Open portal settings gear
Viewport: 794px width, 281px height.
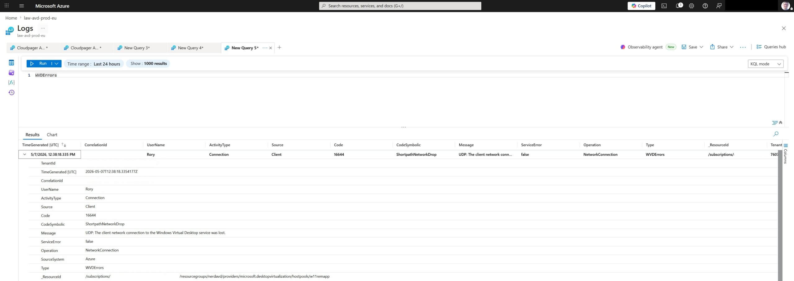(x=691, y=6)
